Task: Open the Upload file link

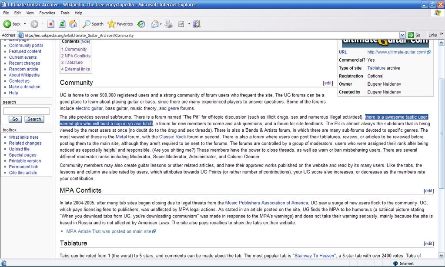Action: pos(19,149)
